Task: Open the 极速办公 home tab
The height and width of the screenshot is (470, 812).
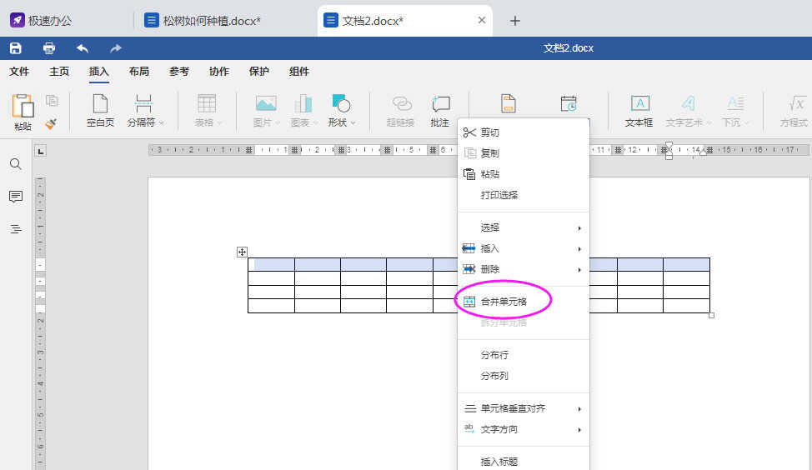Action: click(41, 21)
